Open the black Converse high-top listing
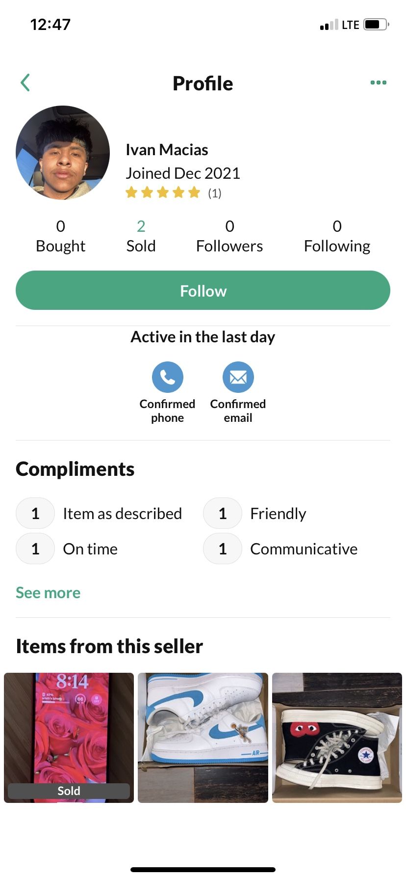 tap(337, 738)
